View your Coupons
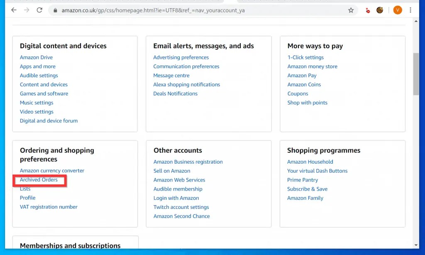This screenshot has width=425, height=255. point(298,93)
